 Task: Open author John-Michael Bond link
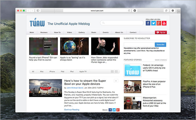point(75,88)
